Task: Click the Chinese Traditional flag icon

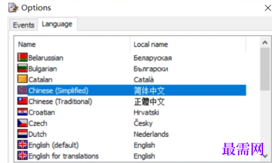Action: tap(22, 101)
